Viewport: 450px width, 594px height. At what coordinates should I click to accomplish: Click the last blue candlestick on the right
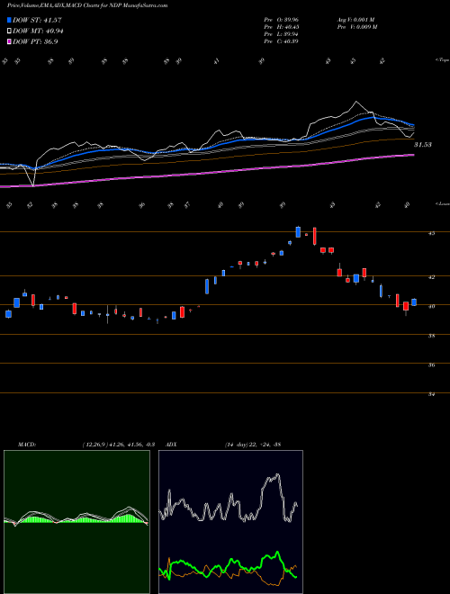point(414,301)
